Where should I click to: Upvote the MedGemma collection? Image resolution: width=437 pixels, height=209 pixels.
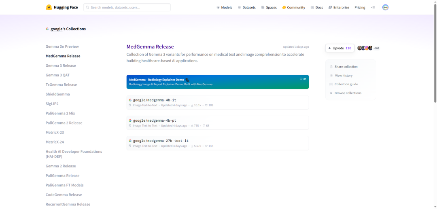coord(340,48)
